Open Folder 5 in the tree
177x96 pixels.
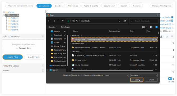click(x=15, y=30)
